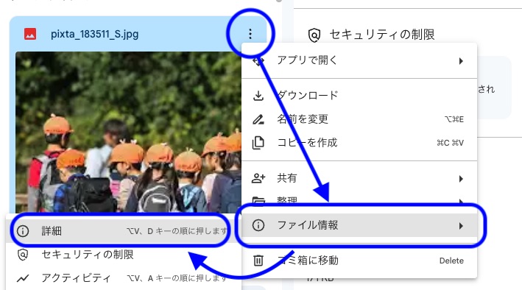Click the ダウンロード download icon
The image size is (522, 290).
pos(258,96)
